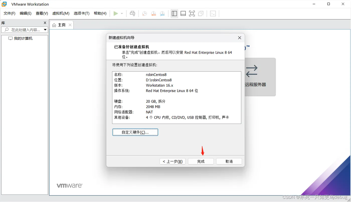Select 我的计算机 in the library tree
The image size is (351, 202).
[23, 38]
